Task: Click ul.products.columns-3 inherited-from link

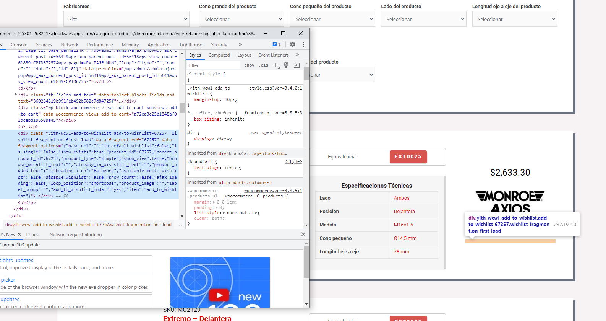Action: click(x=245, y=182)
